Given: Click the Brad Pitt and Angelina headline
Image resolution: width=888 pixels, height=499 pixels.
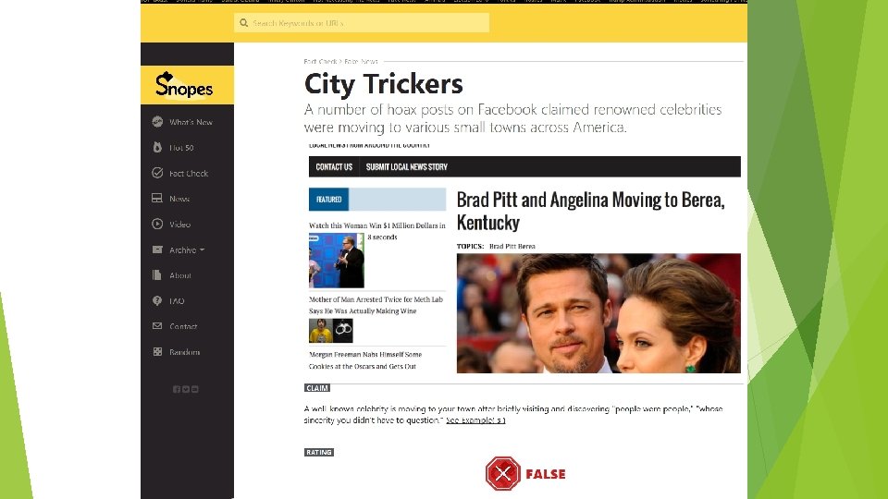Looking at the screenshot, I should [591, 211].
